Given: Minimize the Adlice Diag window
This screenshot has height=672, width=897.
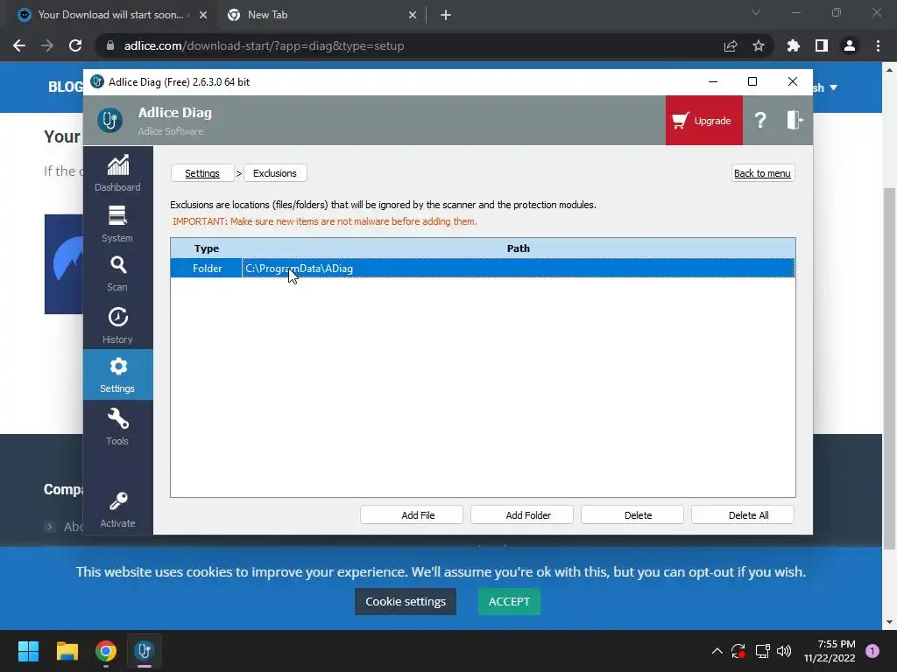Looking at the screenshot, I should (713, 81).
